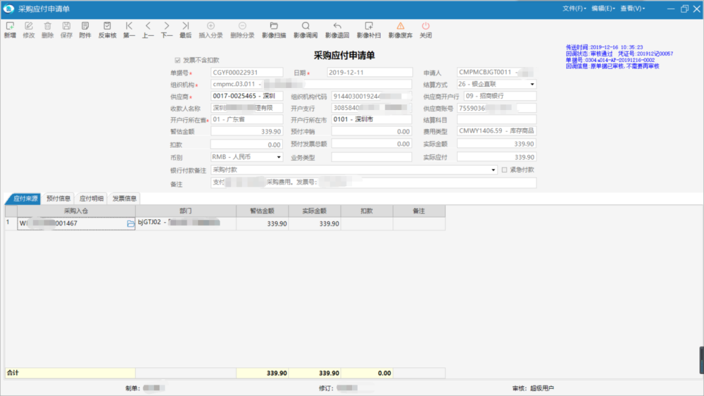The width and height of the screenshot is (704, 396).
Task: Open the 编辑(E) menu
Action: (603, 8)
